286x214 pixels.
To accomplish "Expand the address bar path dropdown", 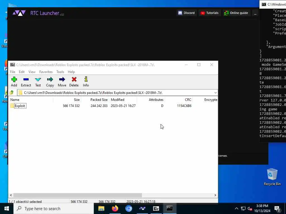I will pos(215,93).
